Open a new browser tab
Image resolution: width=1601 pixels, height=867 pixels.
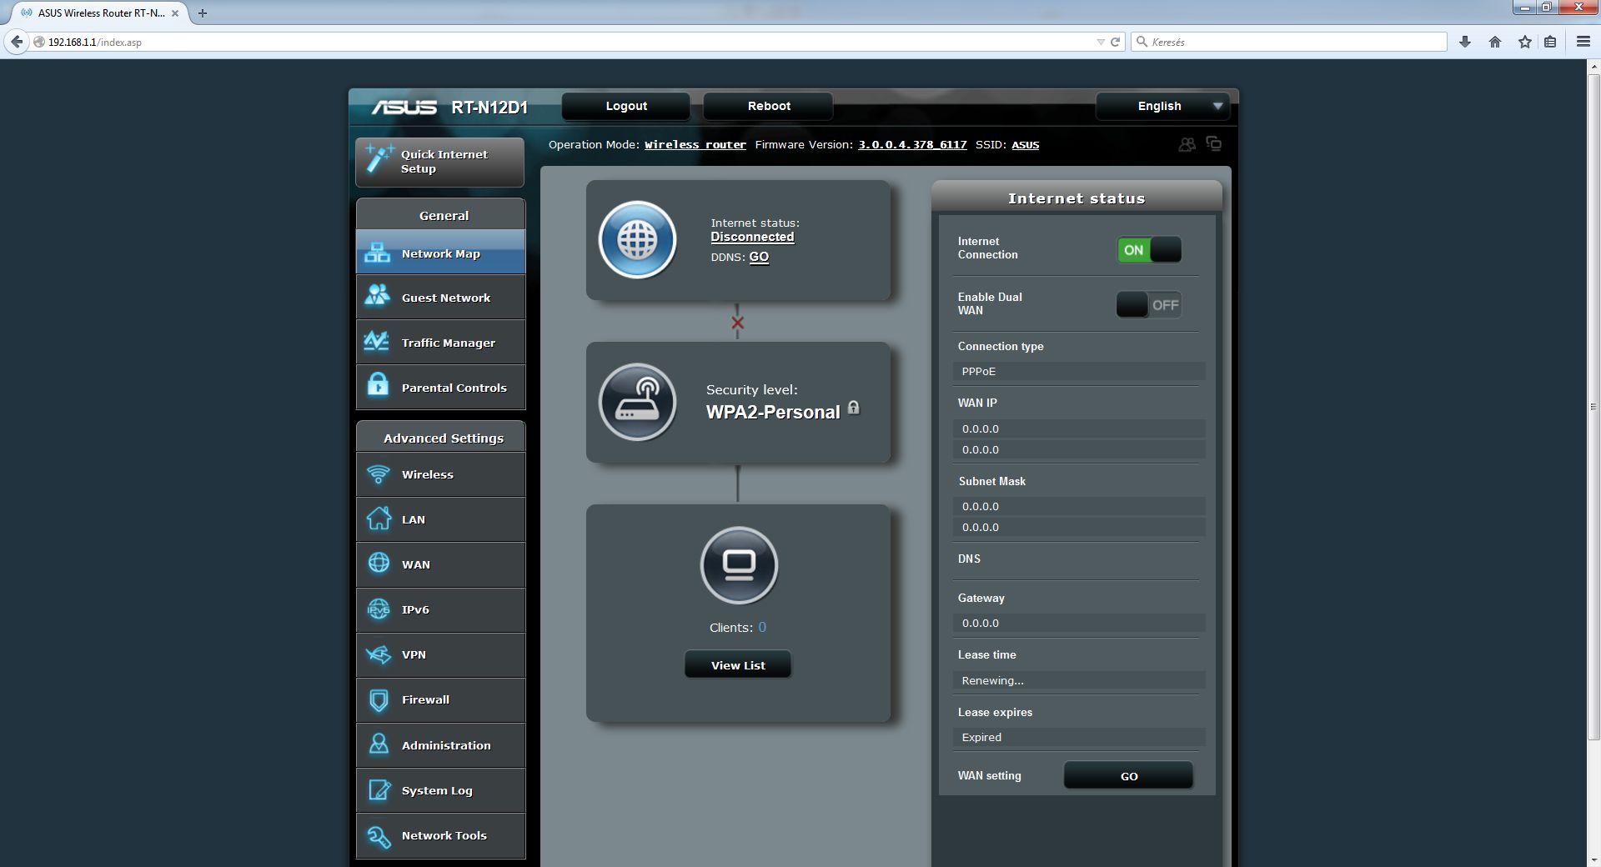(203, 13)
